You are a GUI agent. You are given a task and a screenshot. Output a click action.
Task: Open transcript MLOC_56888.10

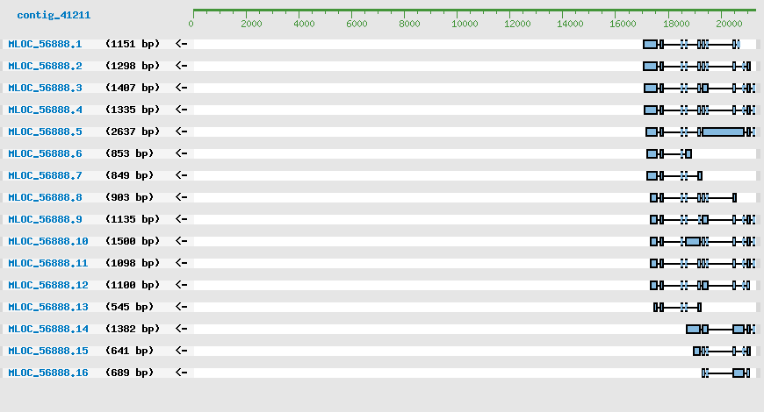click(48, 241)
